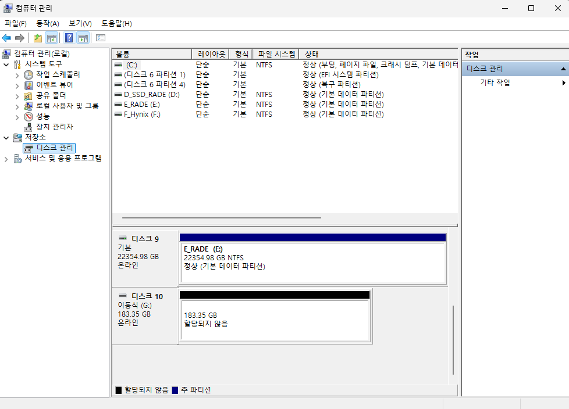Screen dimensions: 569x409
Task: Click the 이벤트 뷰어 icon
Action: pyautogui.click(x=29, y=85)
